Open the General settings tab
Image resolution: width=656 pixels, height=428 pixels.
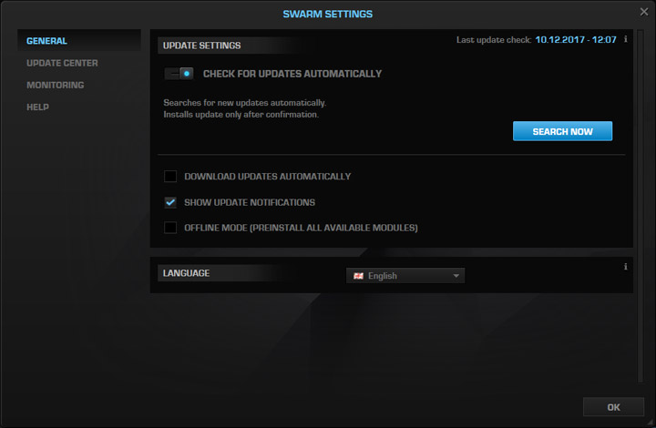(79, 41)
